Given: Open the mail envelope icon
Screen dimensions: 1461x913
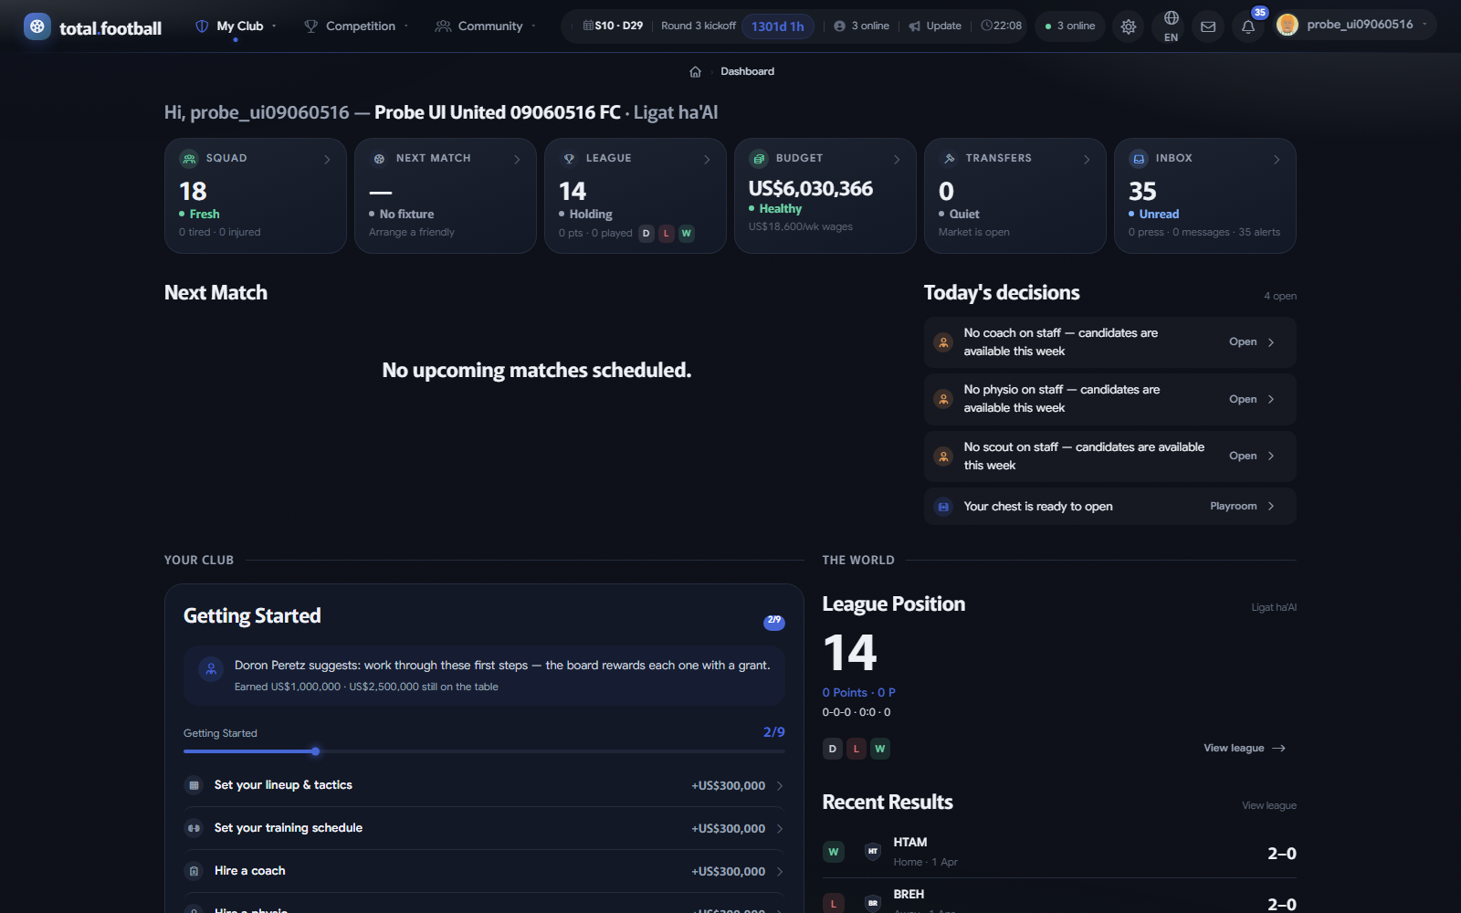Looking at the screenshot, I should click(x=1208, y=26).
